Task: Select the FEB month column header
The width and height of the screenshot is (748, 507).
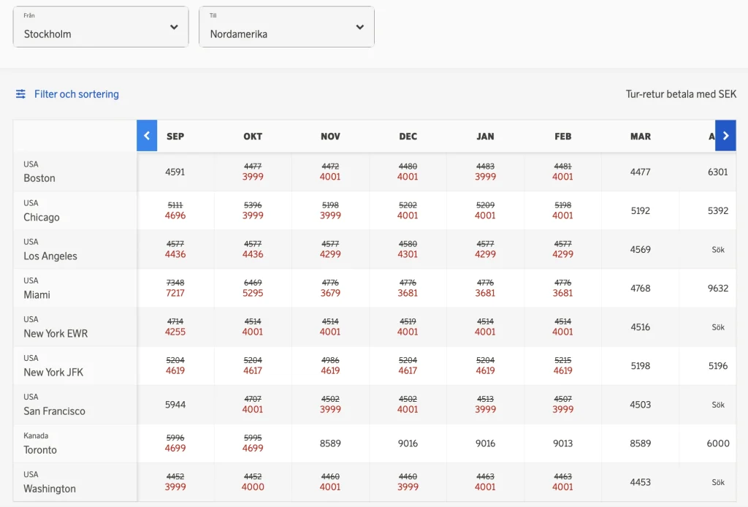Action: tap(563, 137)
